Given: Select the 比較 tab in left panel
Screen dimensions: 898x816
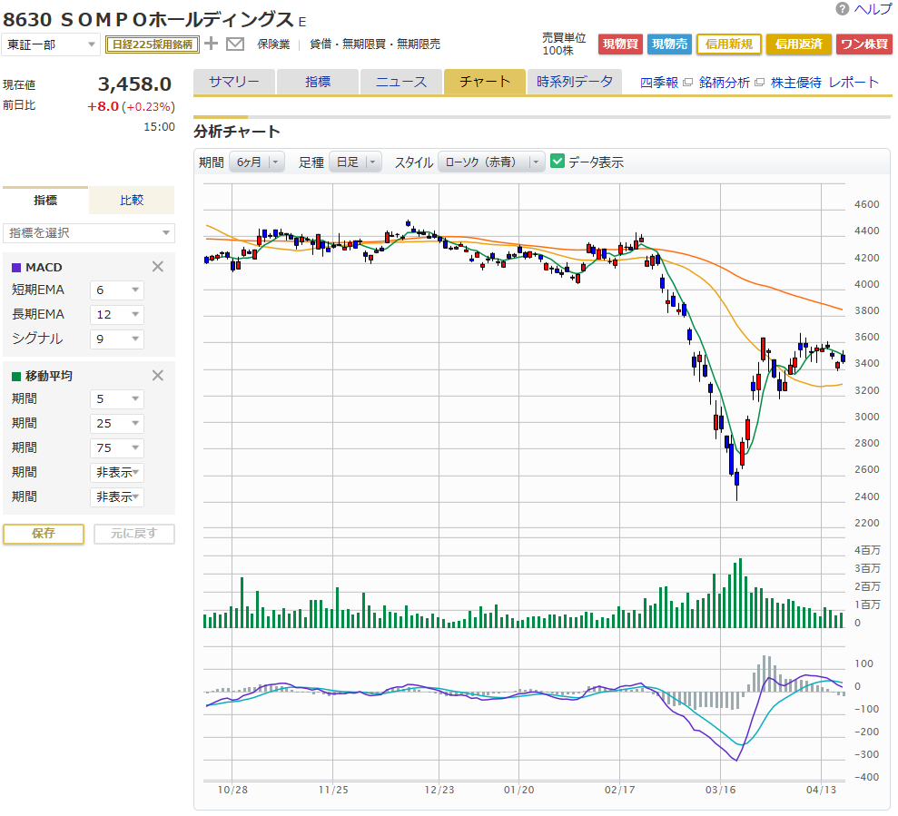Looking at the screenshot, I should (132, 200).
